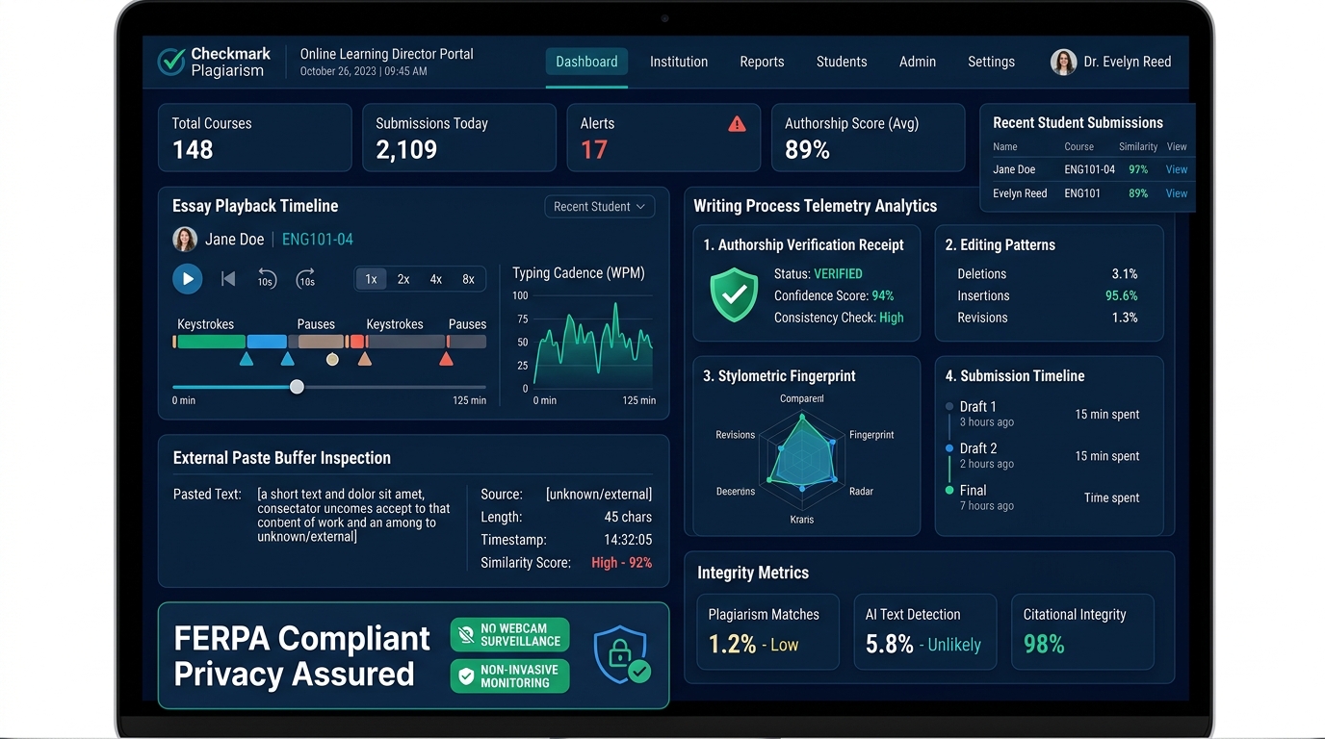The height and width of the screenshot is (739, 1325).
Task: Open the Institution tab
Action: 679,62
